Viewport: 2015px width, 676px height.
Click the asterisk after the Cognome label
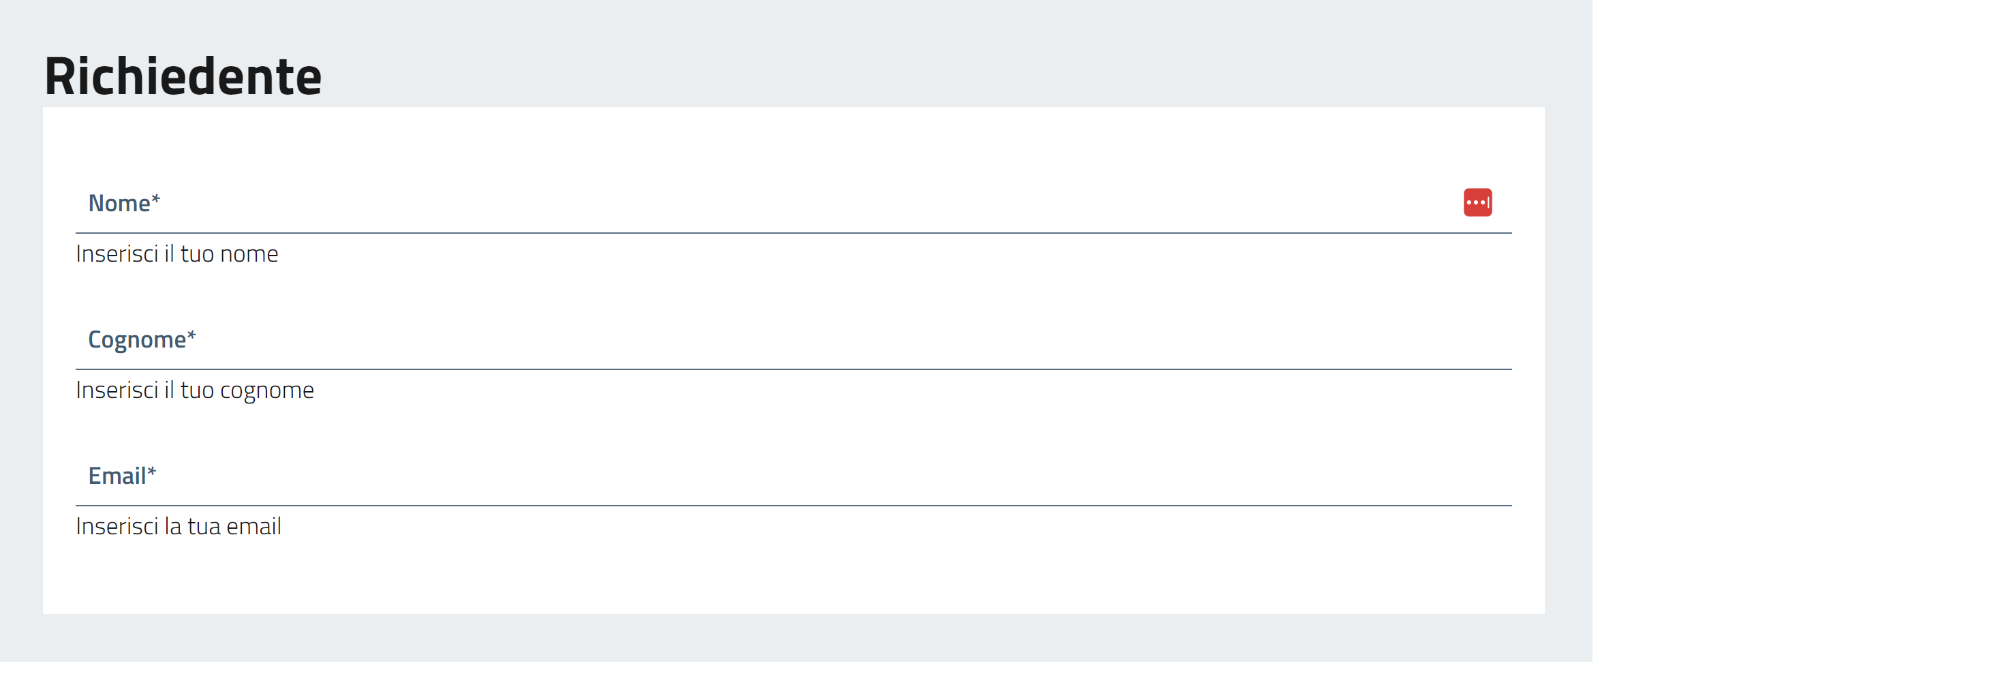click(191, 336)
